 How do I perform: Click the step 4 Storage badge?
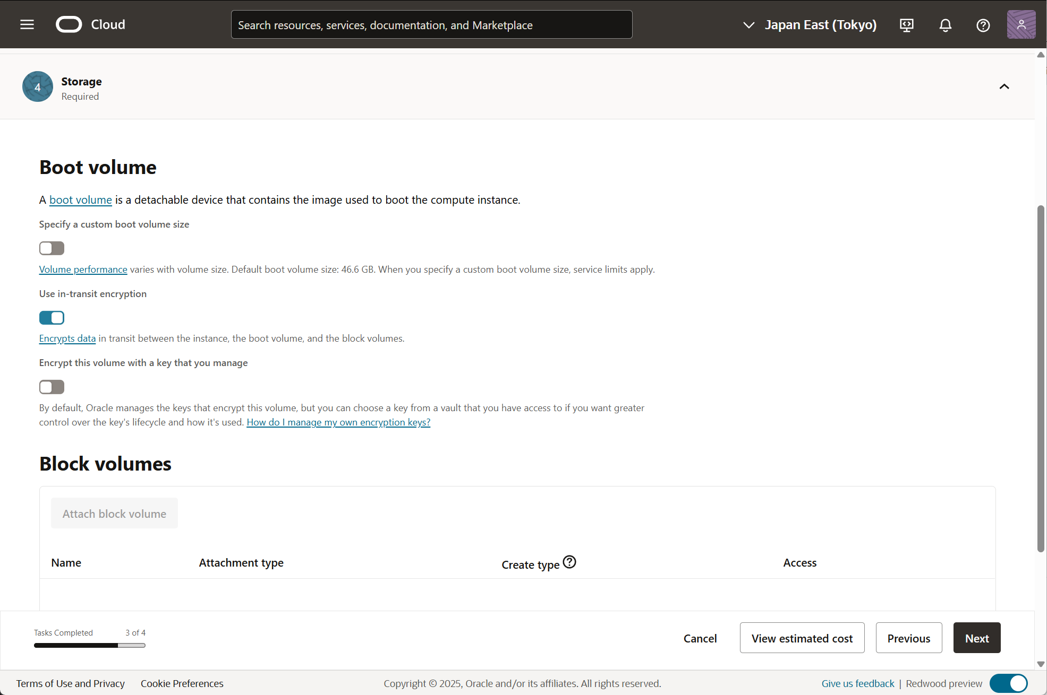coord(38,86)
